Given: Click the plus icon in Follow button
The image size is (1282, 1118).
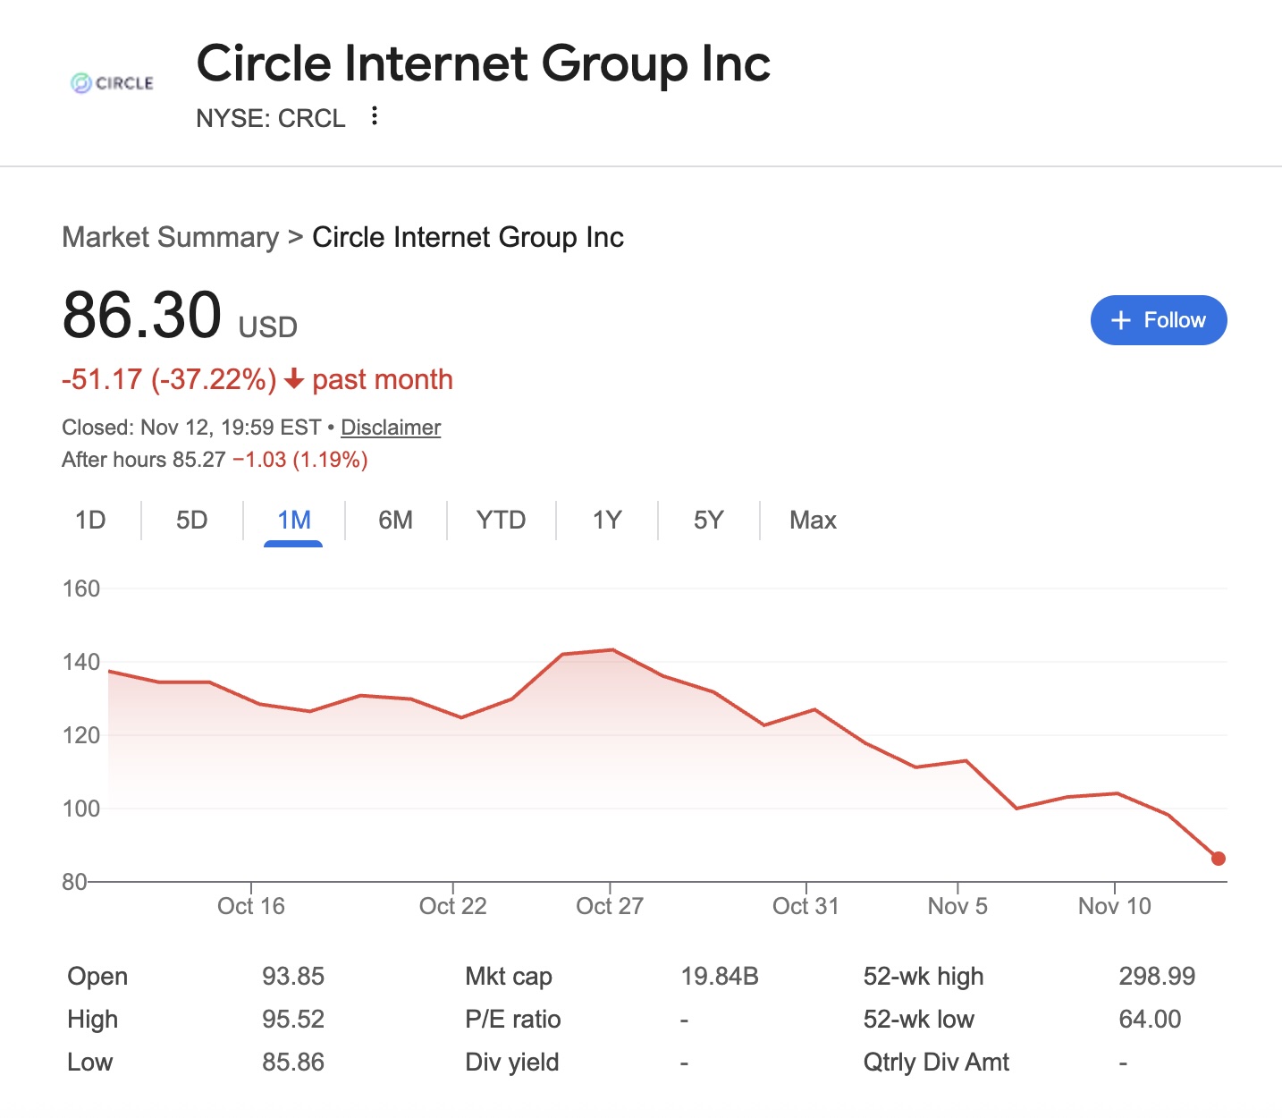Looking at the screenshot, I should [1120, 320].
